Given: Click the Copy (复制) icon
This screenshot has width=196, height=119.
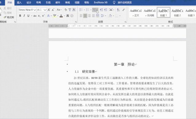Looking at the screenshot, I should pos(5,13).
